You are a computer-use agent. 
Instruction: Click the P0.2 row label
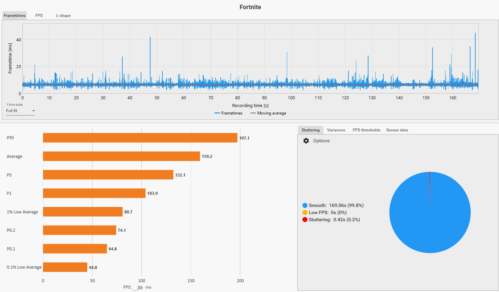pyautogui.click(x=11, y=230)
